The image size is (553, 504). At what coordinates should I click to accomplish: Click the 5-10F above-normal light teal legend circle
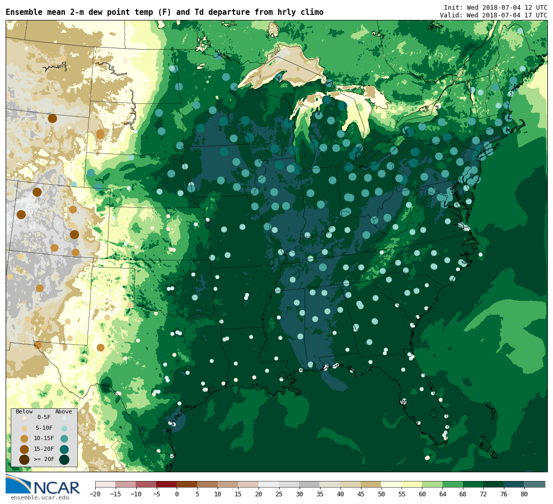[x=64, y=428]
